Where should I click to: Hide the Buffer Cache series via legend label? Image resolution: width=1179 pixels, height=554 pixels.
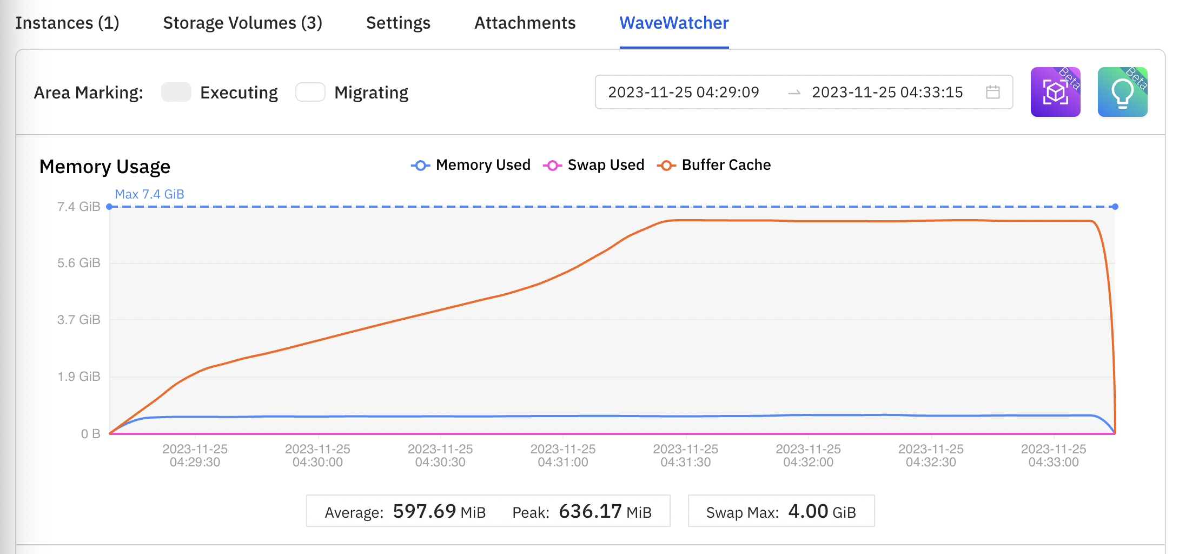click(x=726, y=165)
